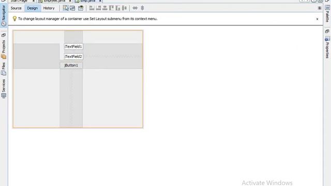331x186 pixels.
Task: Activate Selection Mode tool in designer toolbar
Action: (x=66, y=8)
